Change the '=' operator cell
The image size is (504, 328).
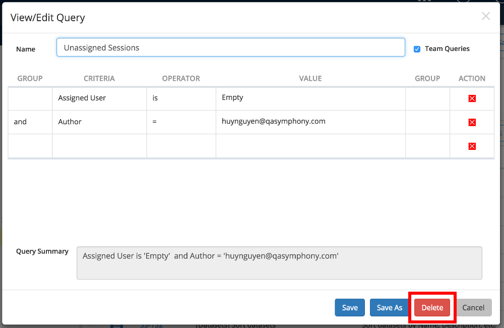coord(181,122)
